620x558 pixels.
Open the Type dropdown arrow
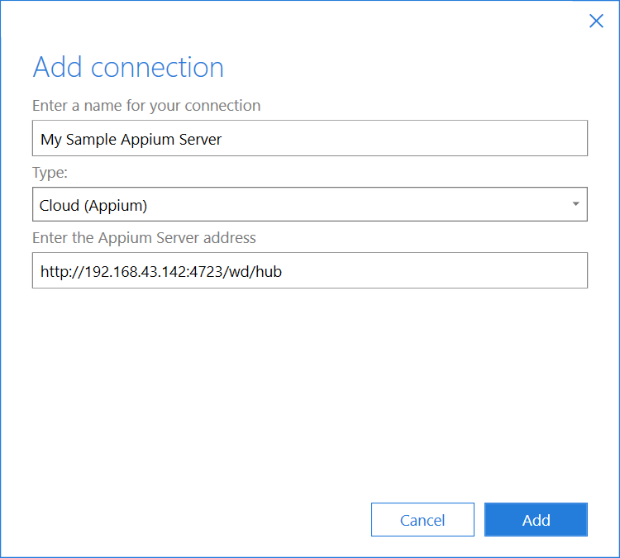(x=575, y=204)
